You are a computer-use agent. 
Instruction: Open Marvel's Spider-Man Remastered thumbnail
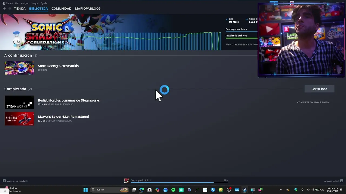[x=19, y=119]
